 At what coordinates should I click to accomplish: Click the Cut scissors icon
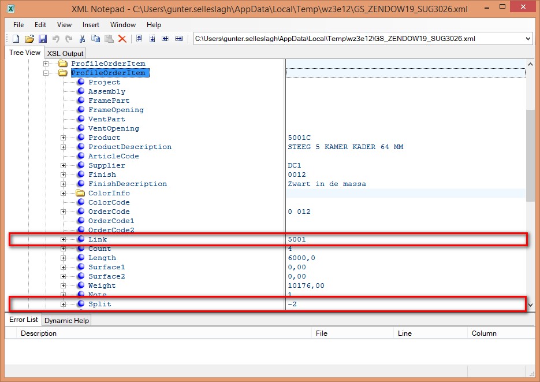point(83,39)
